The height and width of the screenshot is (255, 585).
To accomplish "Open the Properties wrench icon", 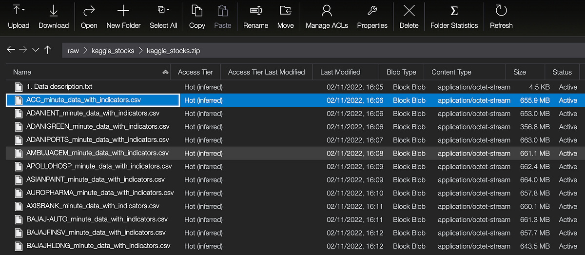I will point(372,11).
